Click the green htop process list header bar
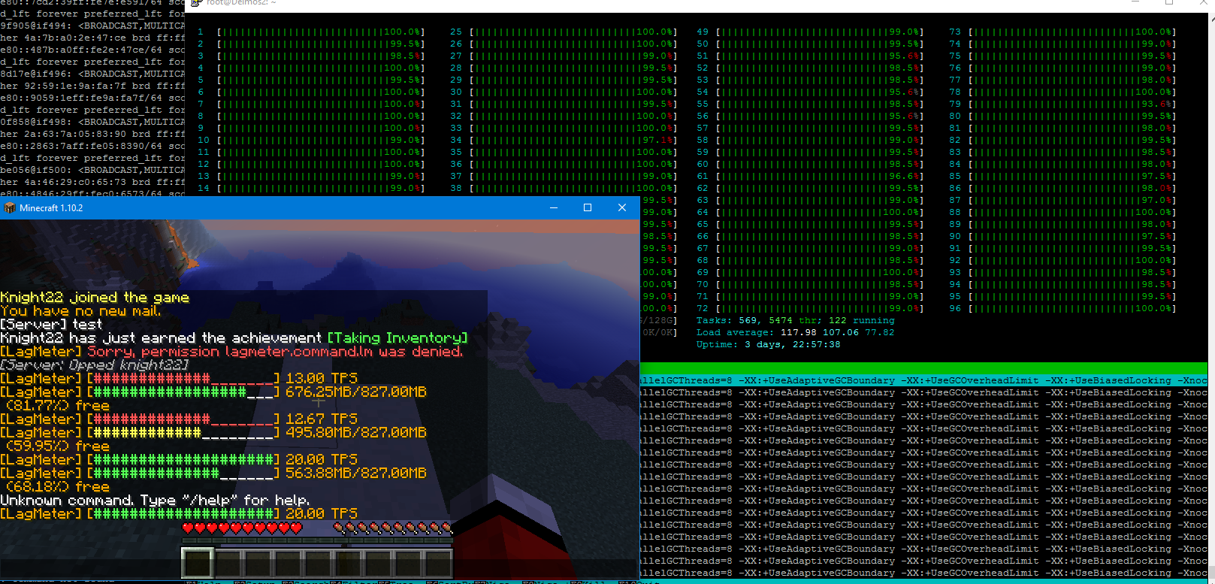Viewport: 1215px width, 584px height. pos(923,368)
